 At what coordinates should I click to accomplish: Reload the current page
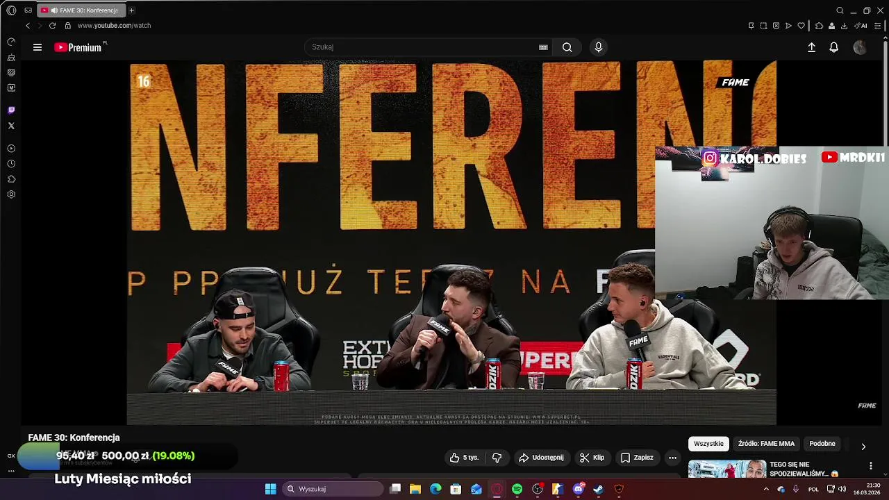tap(52, 26)
